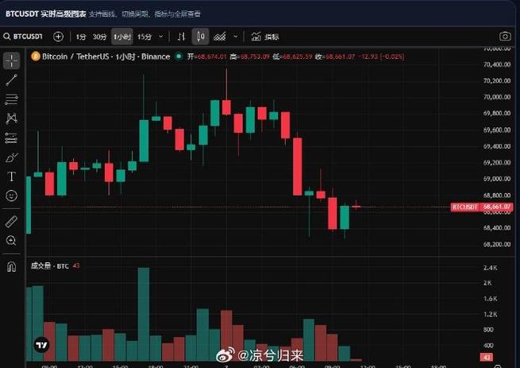Select the brush drawing tool
520x368 pixels.
pyautogui.click(x=12, y=157)
